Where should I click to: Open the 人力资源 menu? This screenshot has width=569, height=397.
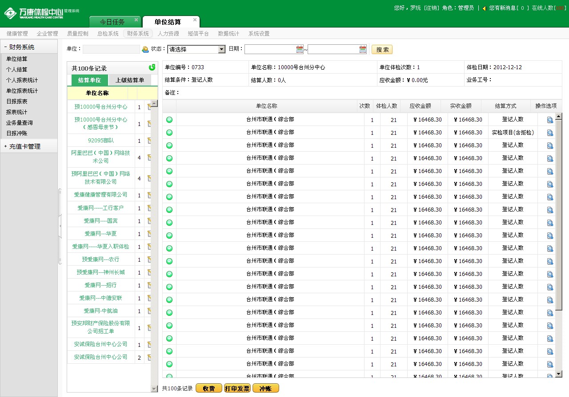[168, 34]
